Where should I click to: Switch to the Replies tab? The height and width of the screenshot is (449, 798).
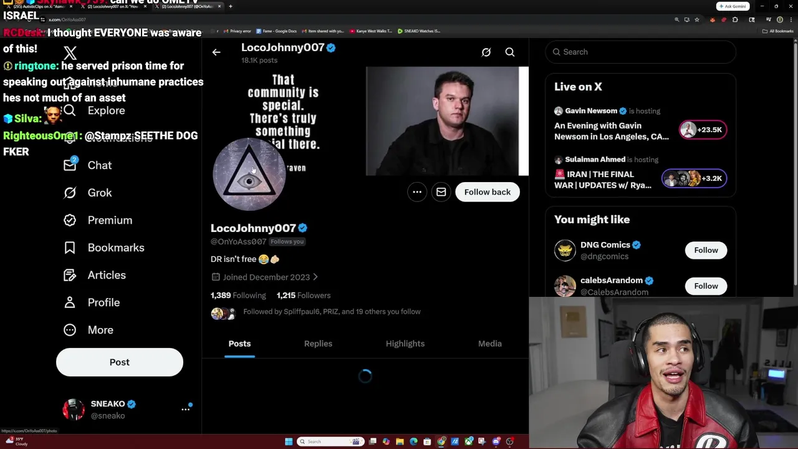click(x=318, y=344)
